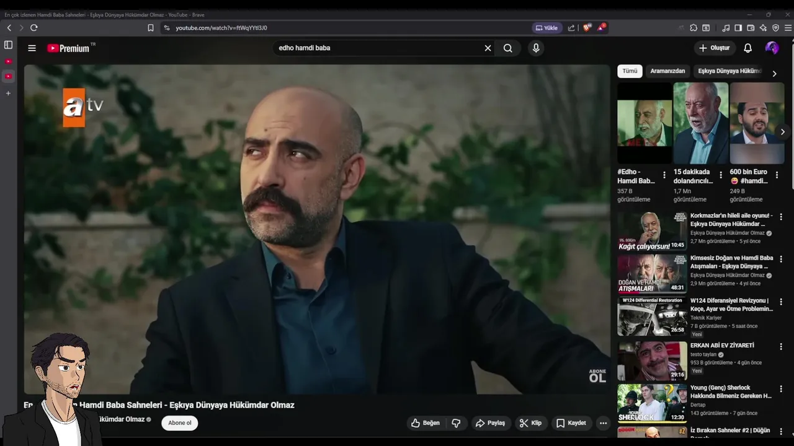Image resolution: width=794 pixels, height=446 pixels.
Task: Toggle the vertical tabs panel icon
Action: click(x=8, y=45)
